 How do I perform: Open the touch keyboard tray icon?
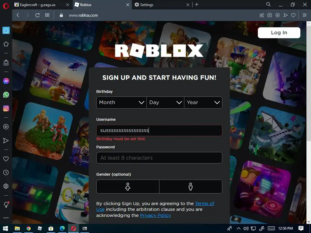point(271,228)
